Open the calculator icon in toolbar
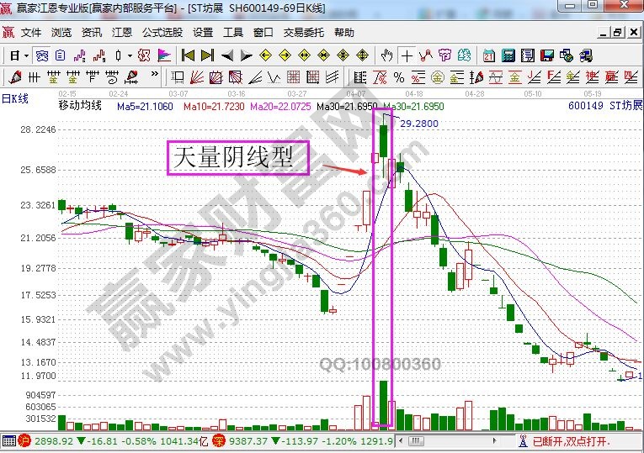Image resolution: width=644 pixels, height=453 pixels. 508,55
